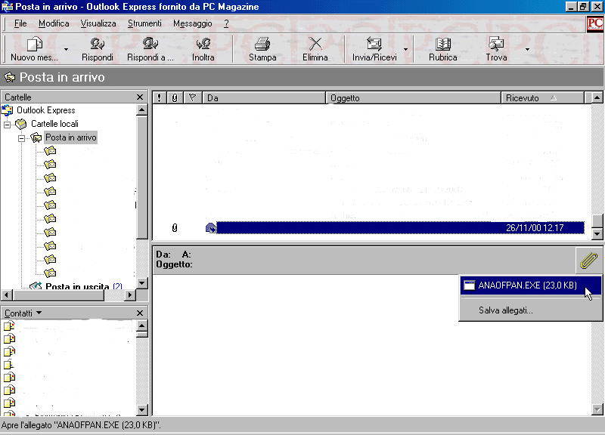
Task: Click the Posta in arrivo folder icon in tree
Action: pos(36,137)
